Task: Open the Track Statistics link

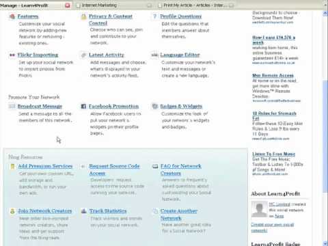Action: pos(108,211)
